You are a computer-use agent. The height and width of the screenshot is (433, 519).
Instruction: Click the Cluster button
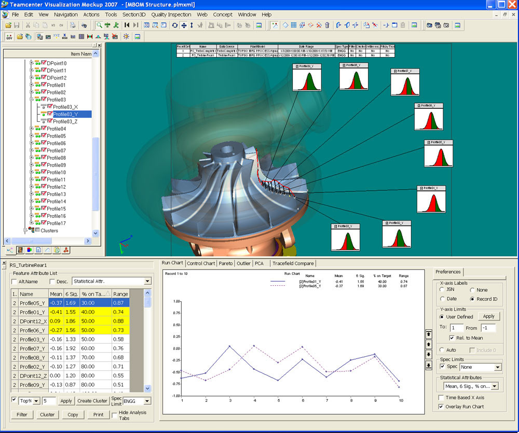(x=47, y=414)
